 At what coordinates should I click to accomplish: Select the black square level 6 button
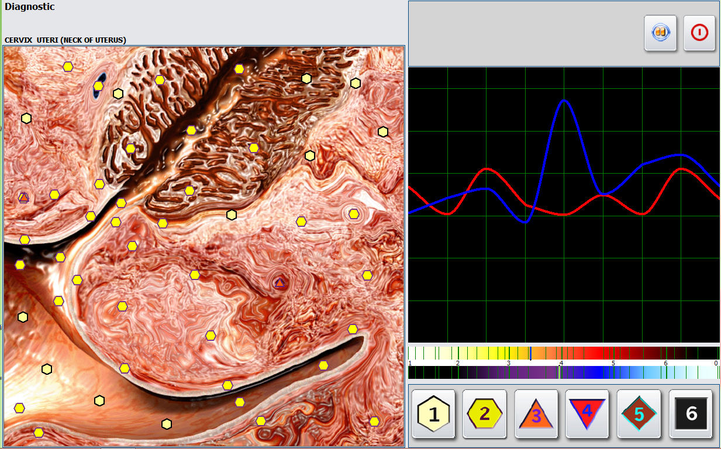(691, 414)
